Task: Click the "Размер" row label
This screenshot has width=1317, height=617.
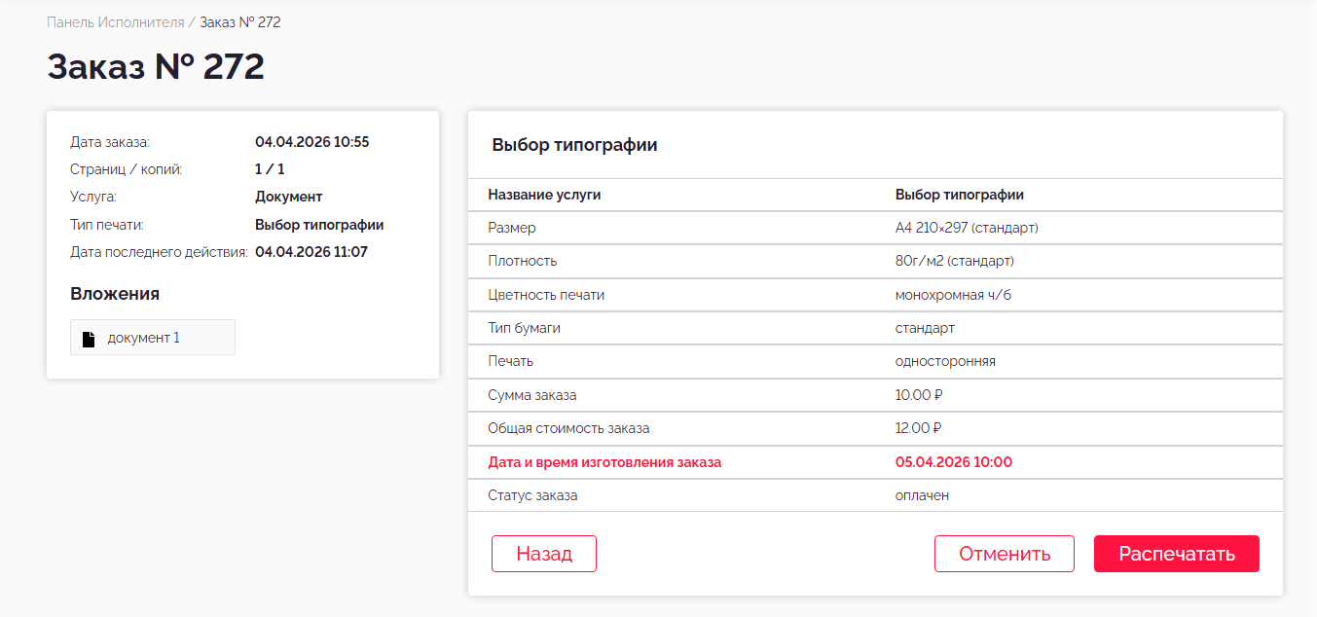Action: click(x=512, y=228)
